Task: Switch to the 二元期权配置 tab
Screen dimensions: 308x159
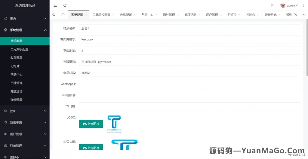Action: point(101,15)
